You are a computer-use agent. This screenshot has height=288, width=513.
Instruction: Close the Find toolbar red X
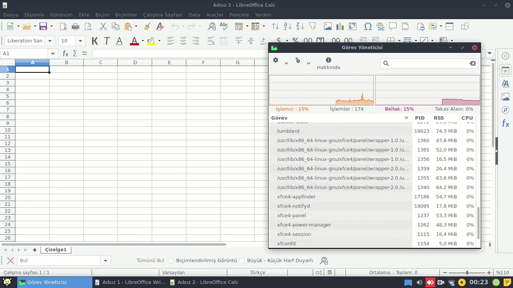(10, 260)
